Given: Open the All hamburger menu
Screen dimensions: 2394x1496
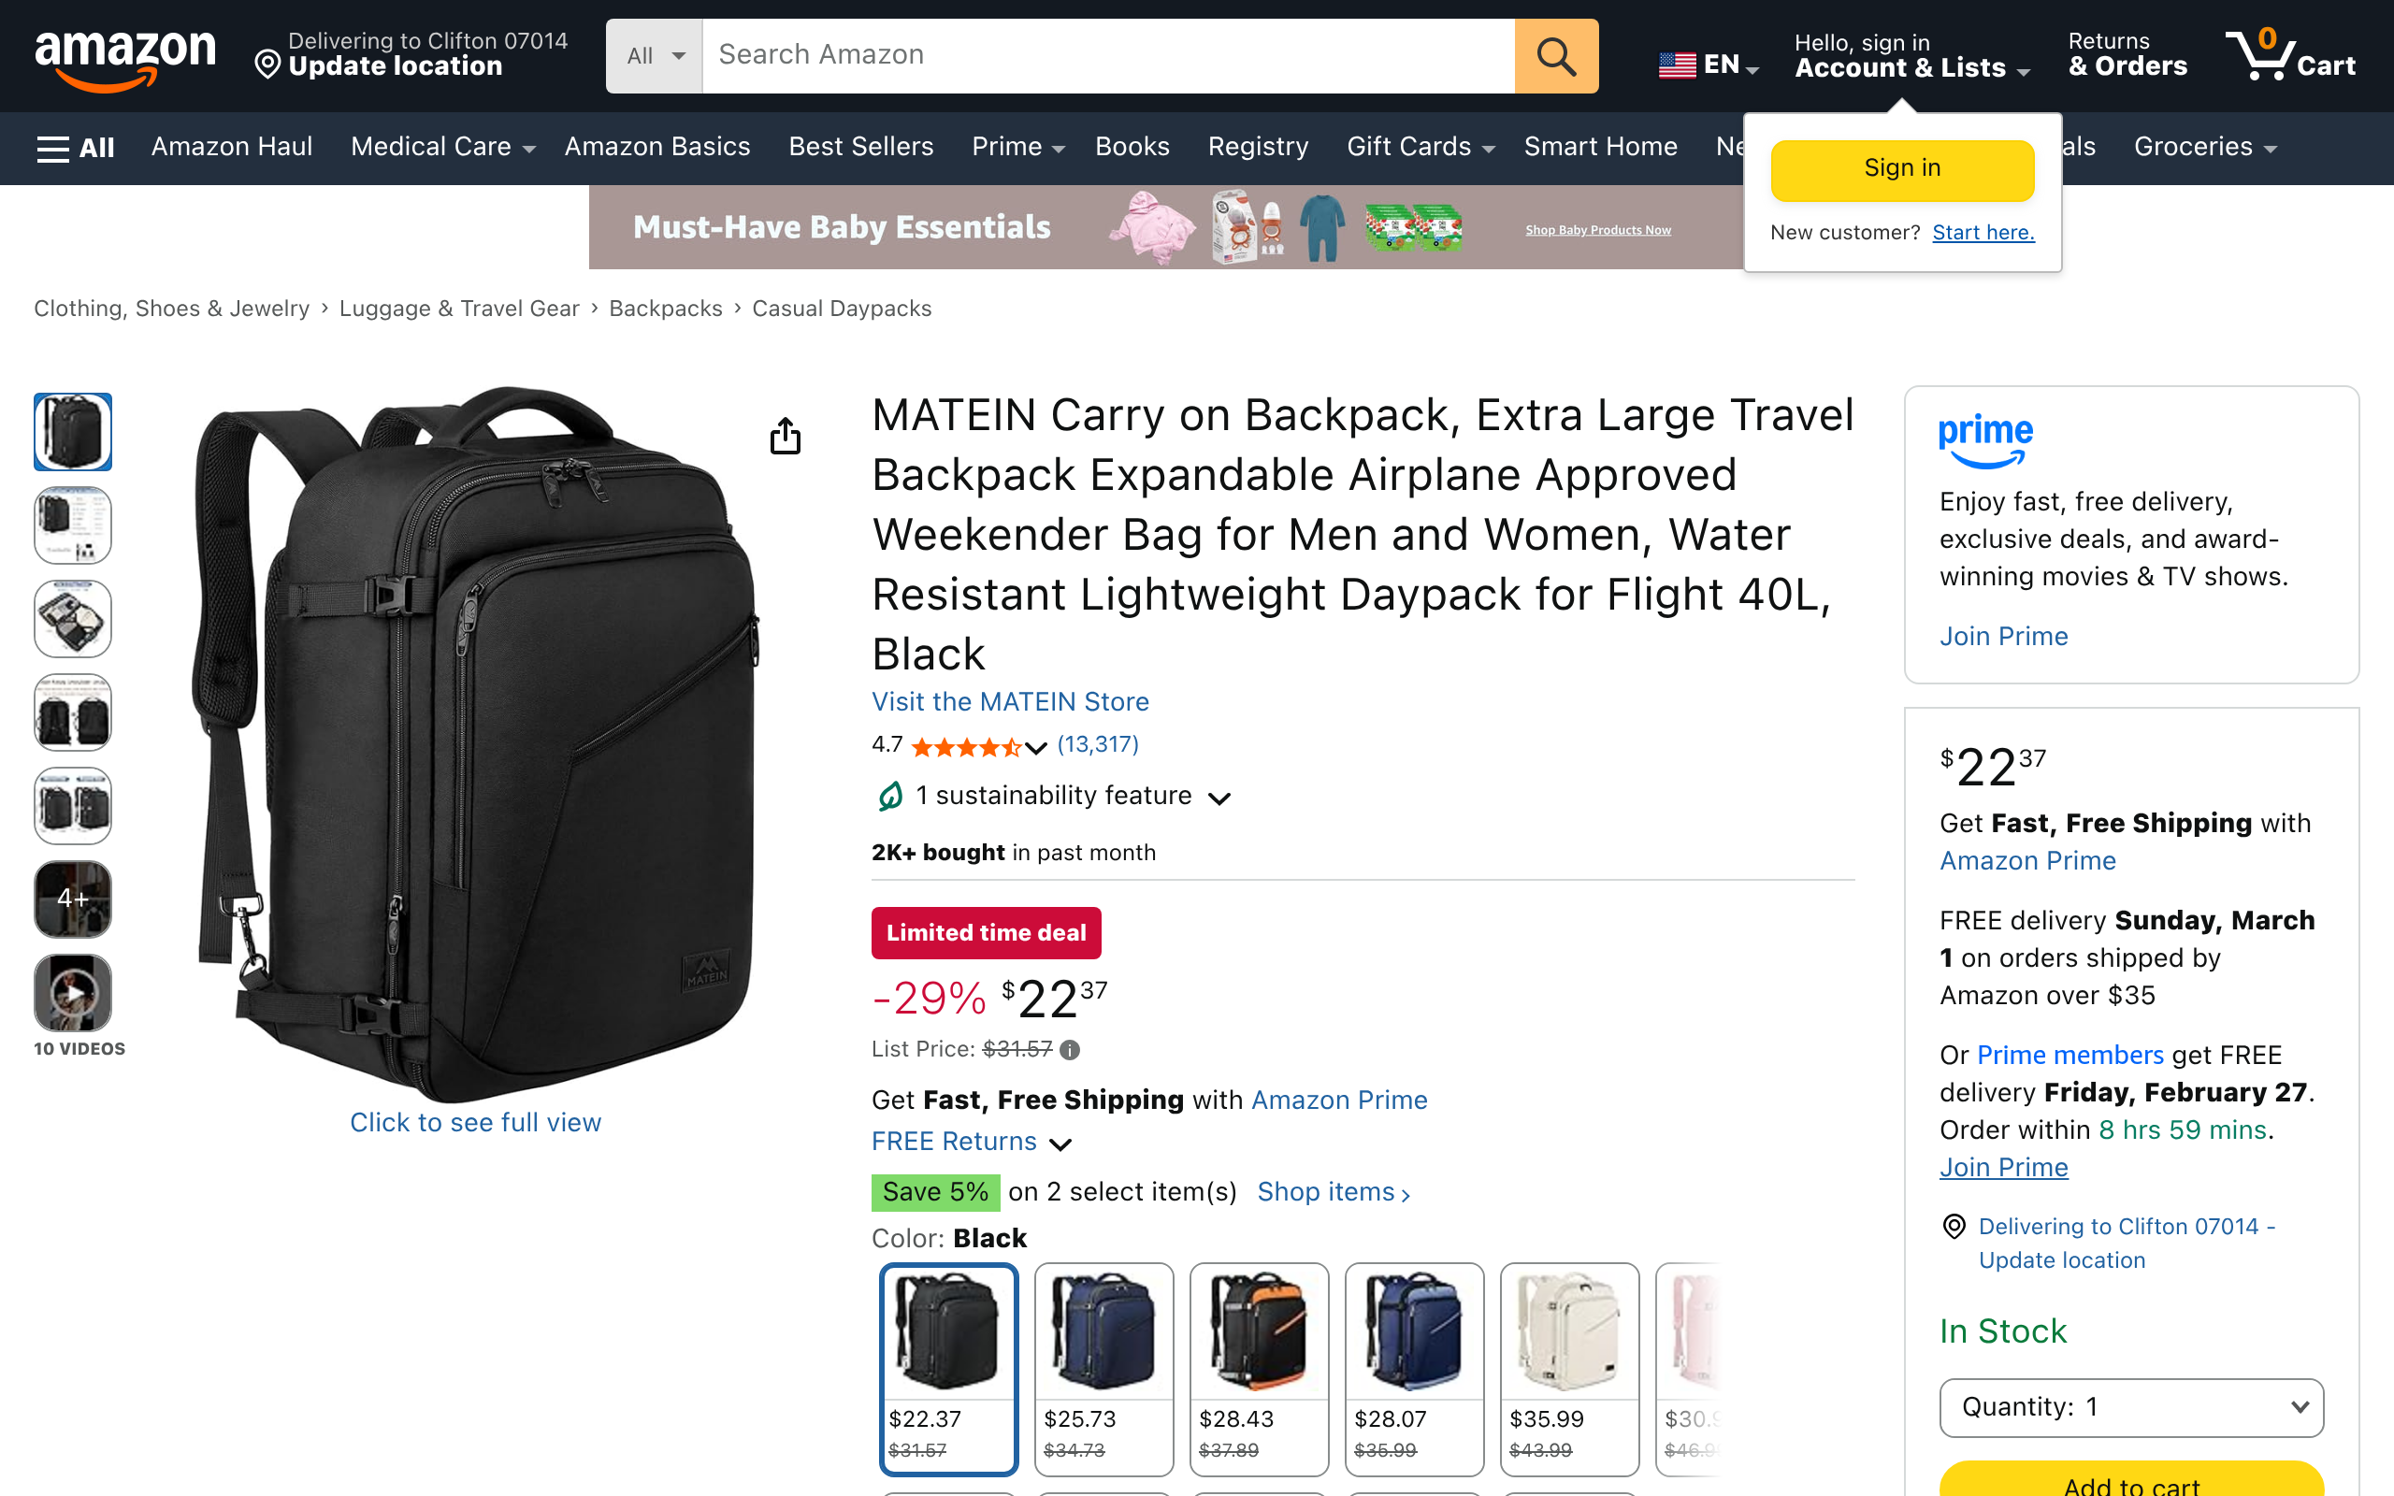Looking at the screenshot, I should (x=75, y=148).
